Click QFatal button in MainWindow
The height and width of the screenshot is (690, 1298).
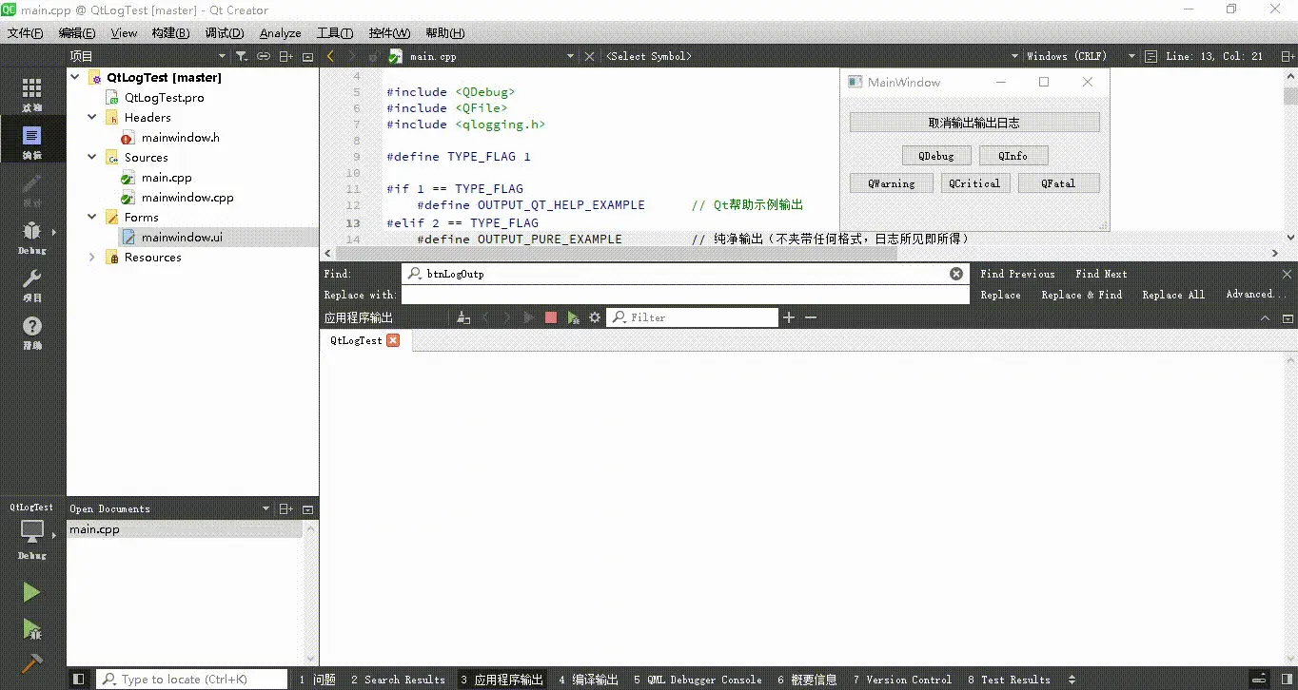[1058, 183]
